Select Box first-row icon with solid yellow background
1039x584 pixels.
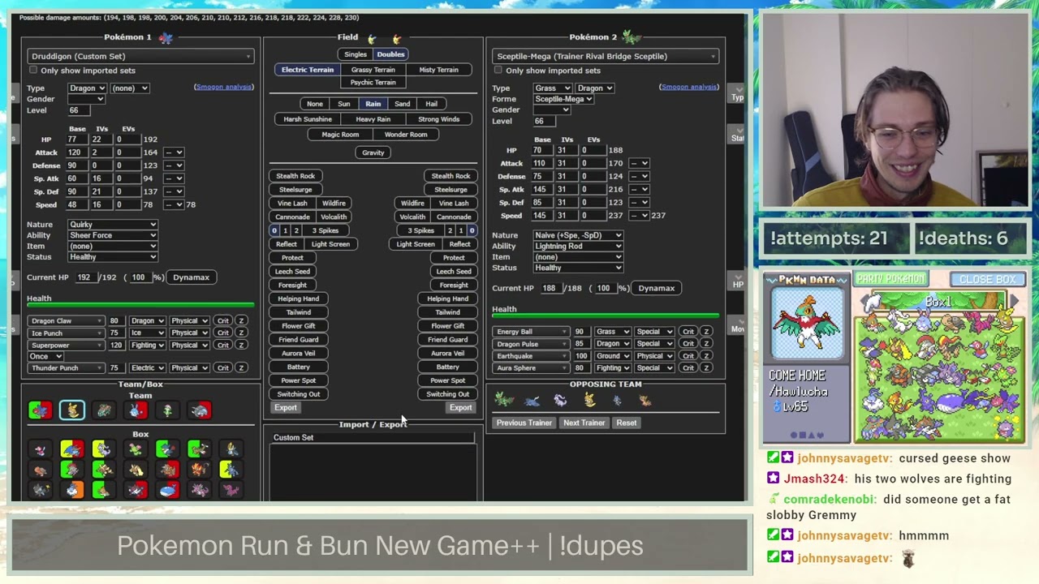point(103,449)
